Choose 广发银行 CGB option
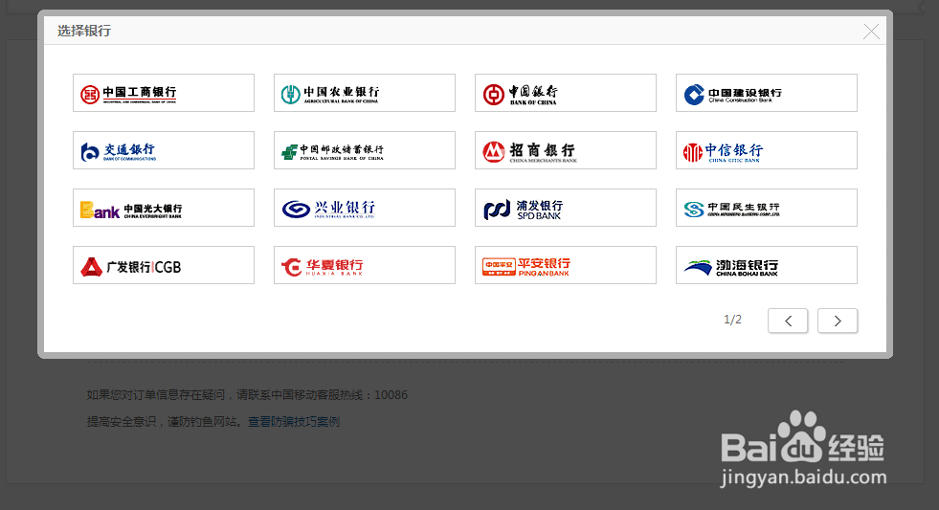Screen dimensions: 939x510 click(164, 265)
